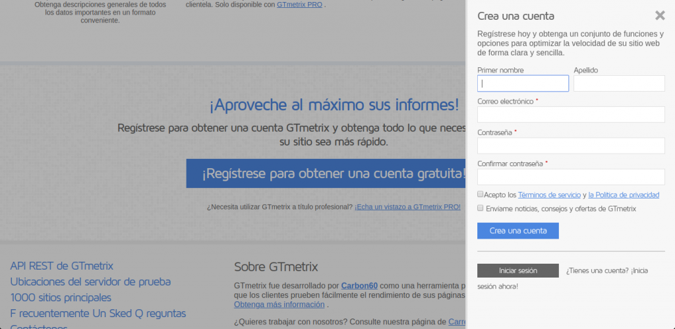Select the Contraseña password field
The image size is (675, 329).
coord(571,146)
